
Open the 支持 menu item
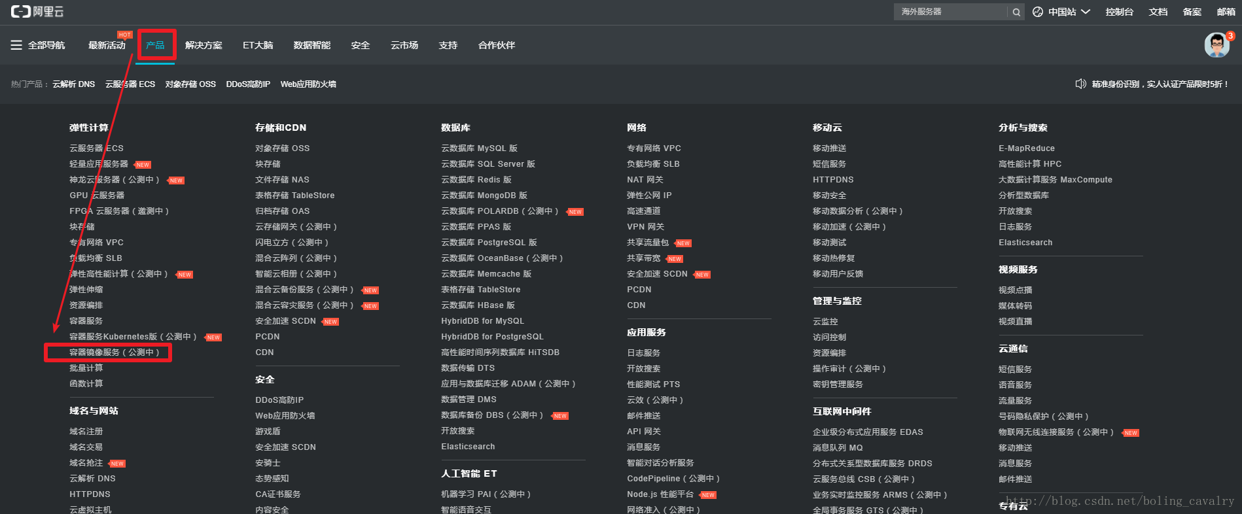pos(448,45)
